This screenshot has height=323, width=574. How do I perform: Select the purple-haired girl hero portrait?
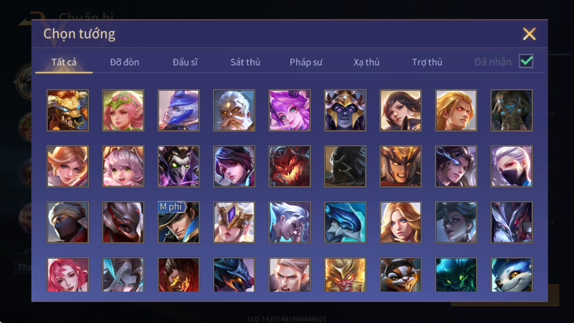pos(290,110)
